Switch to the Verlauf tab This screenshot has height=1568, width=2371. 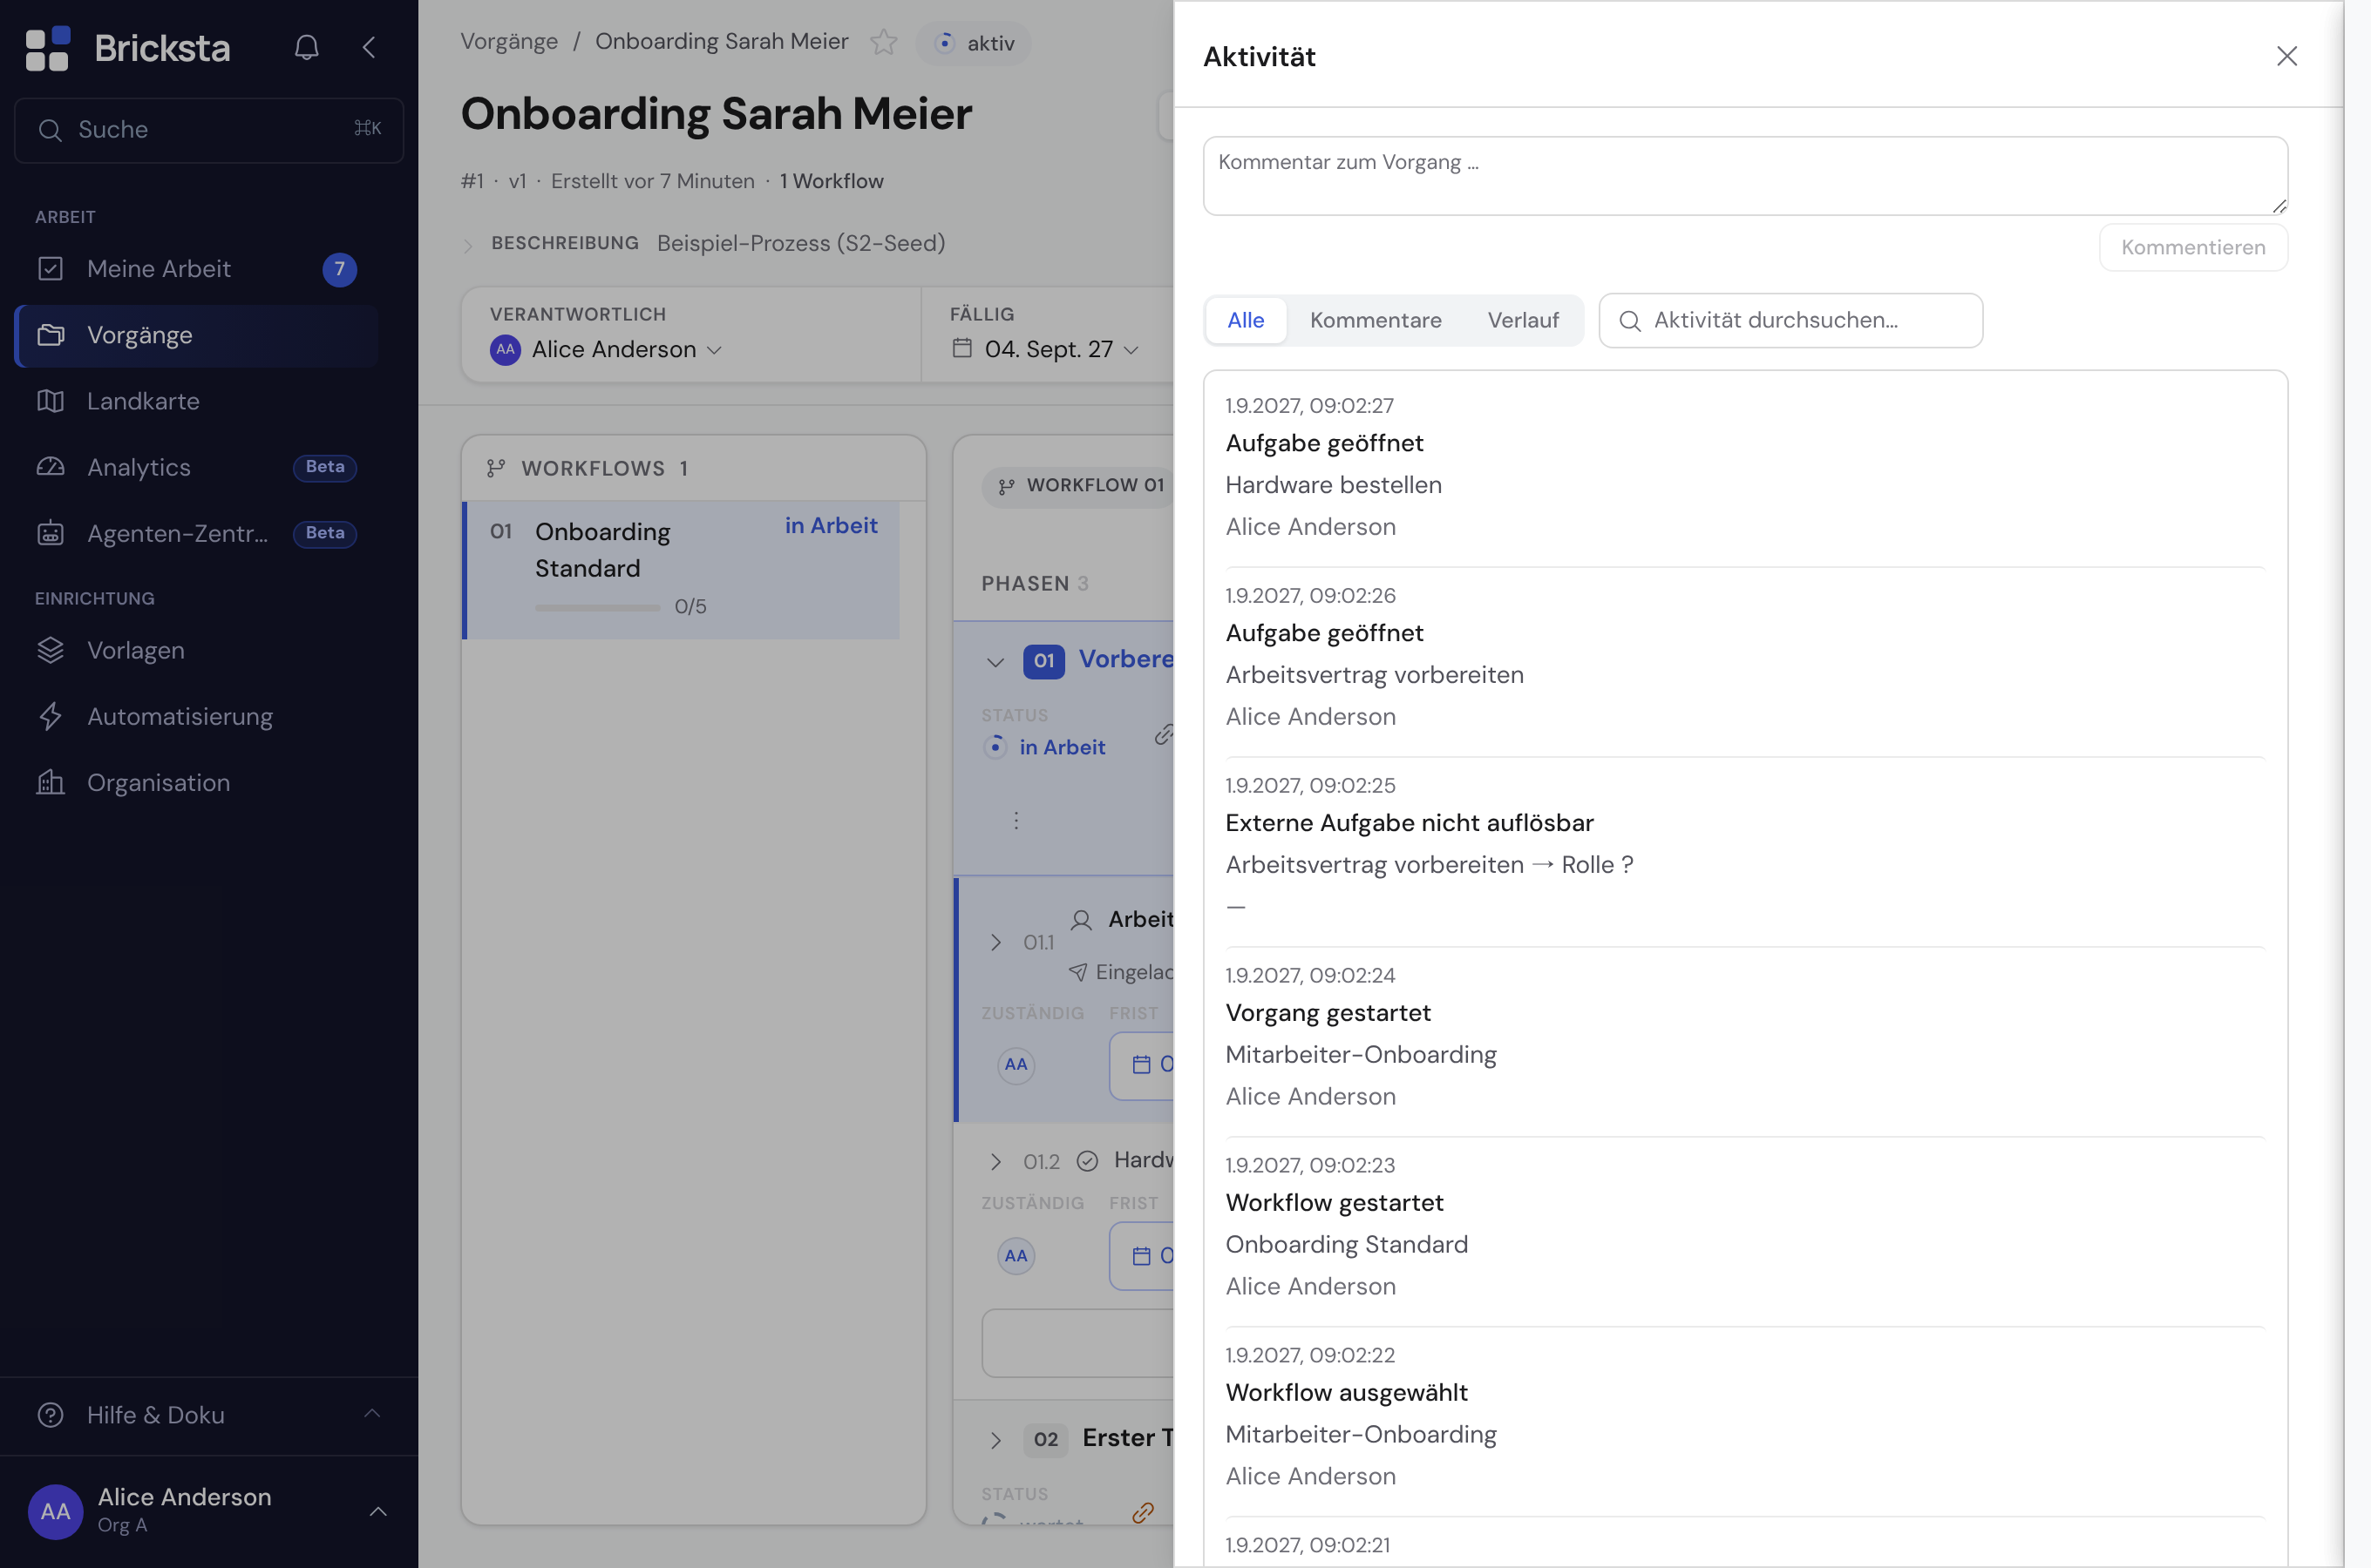click(1523, 320)
